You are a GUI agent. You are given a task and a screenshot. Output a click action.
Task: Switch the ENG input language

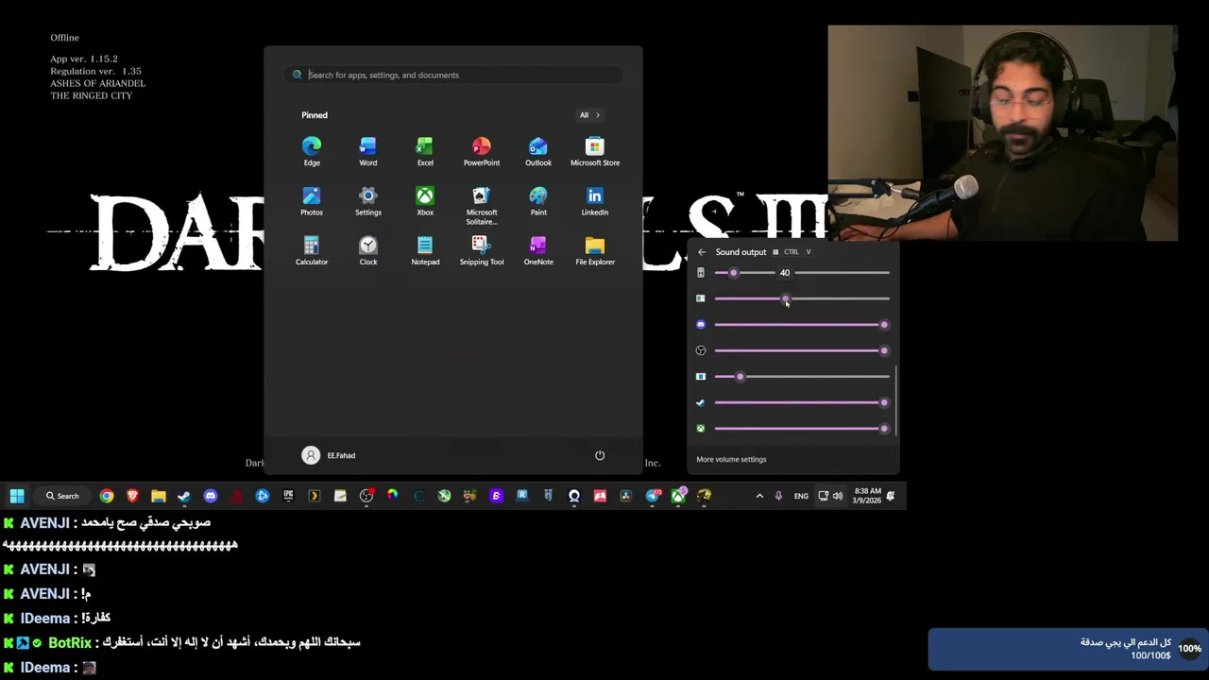tap(801, 496)
